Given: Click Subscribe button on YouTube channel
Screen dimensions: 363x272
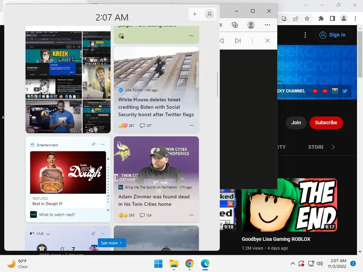Looking at the screenshot, I should (326, 123).
